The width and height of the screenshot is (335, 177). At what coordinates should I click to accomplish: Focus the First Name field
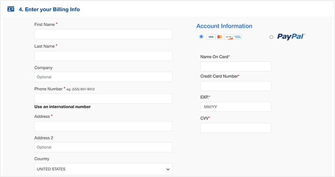[103, 34]
